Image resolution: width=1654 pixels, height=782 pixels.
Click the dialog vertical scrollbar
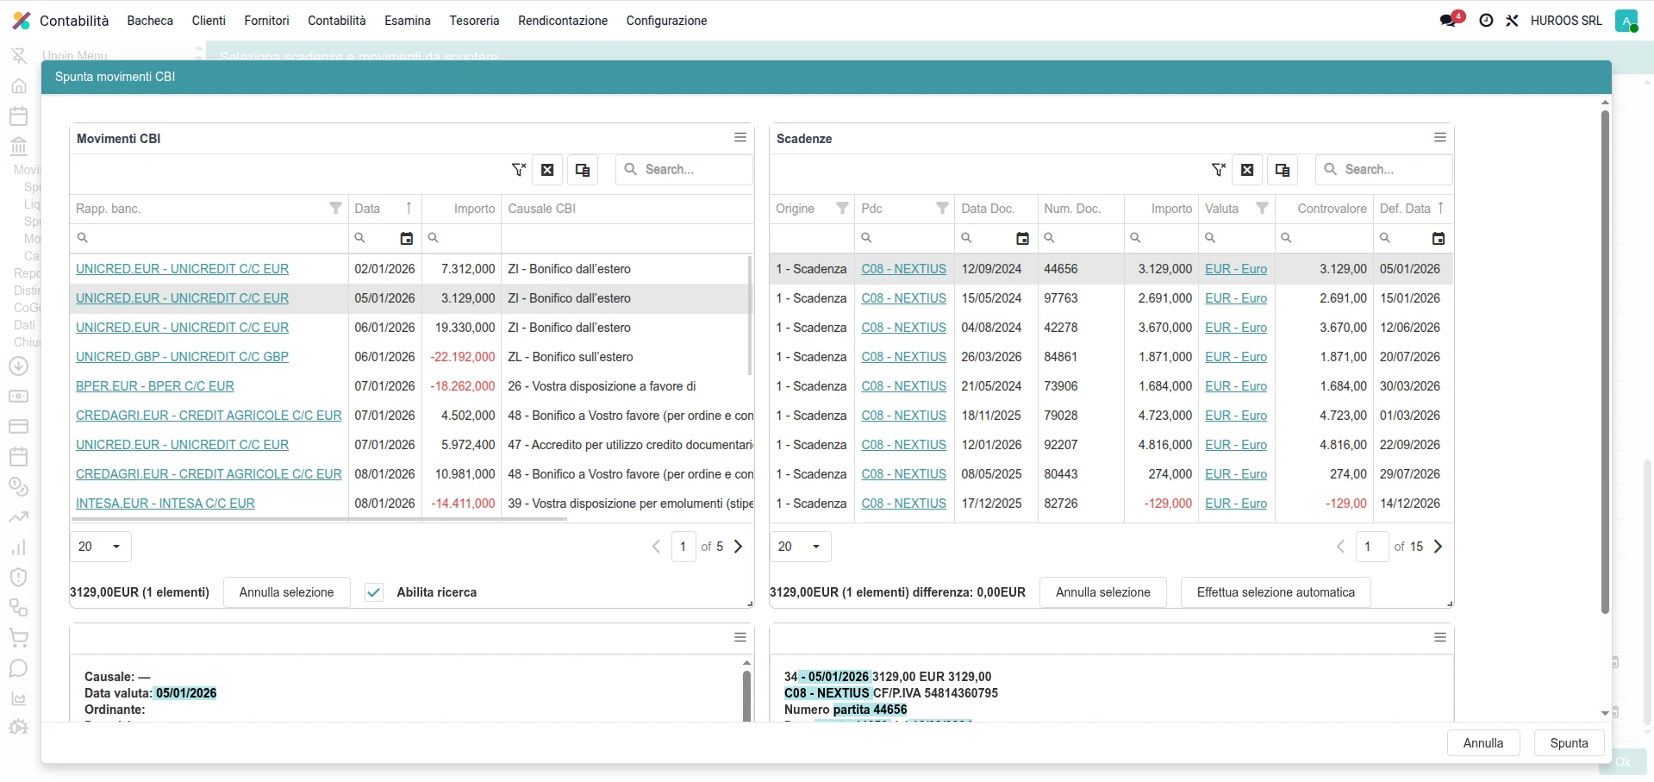tap(1605, 362)
